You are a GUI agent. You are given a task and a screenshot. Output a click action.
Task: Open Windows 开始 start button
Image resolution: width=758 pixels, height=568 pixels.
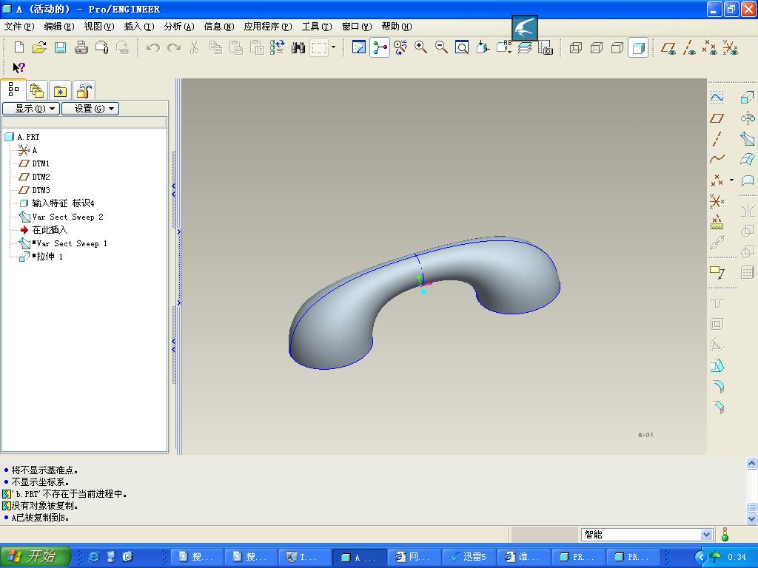coord(36,556)
